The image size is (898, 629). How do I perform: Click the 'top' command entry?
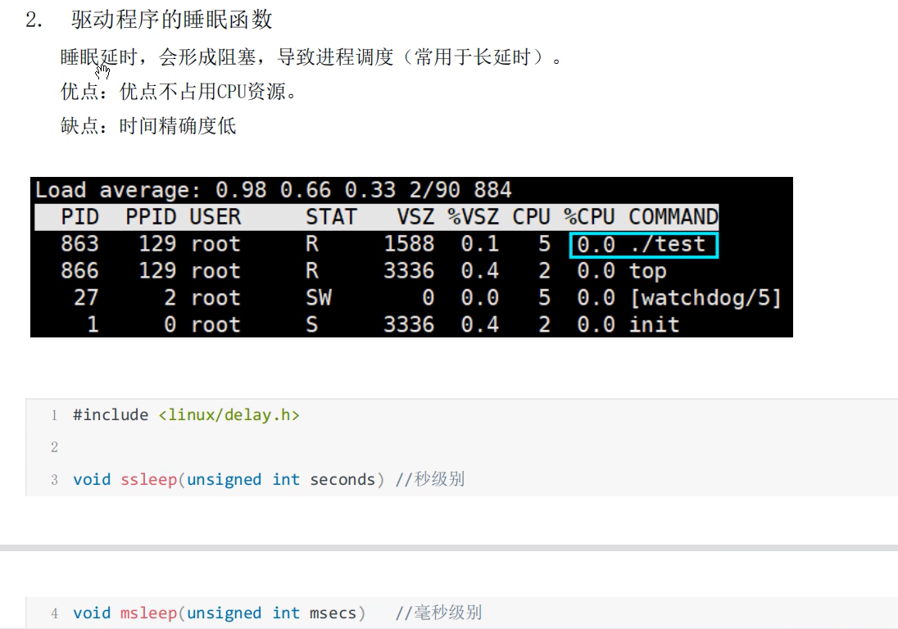pos(648,271)
